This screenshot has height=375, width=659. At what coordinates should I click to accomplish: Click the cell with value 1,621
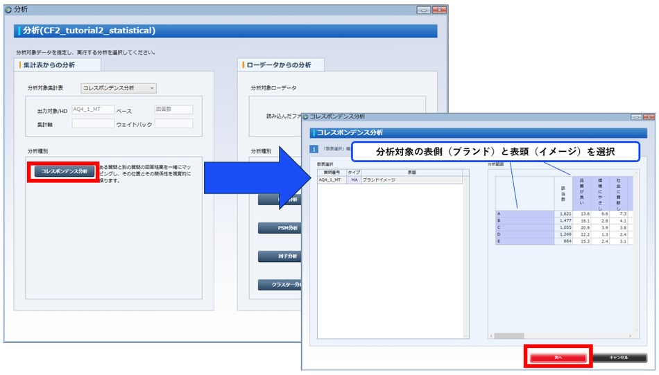563,213
